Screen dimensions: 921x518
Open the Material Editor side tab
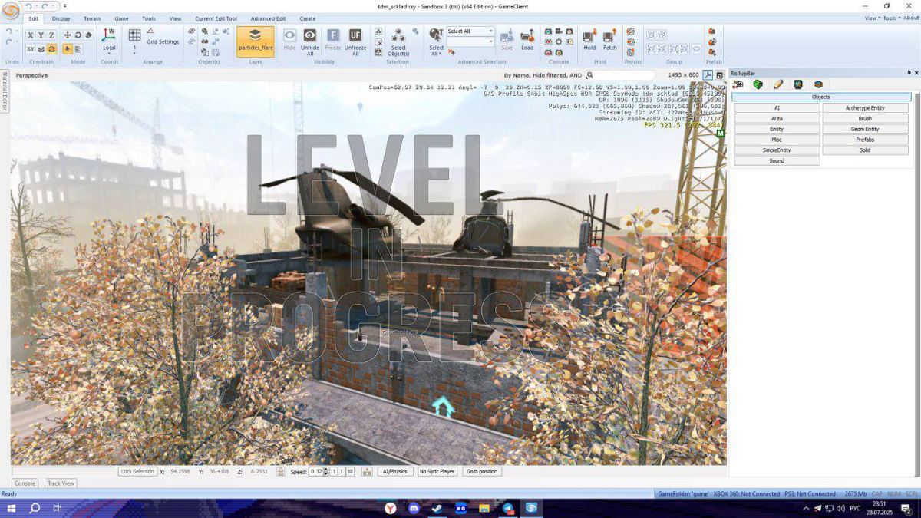click(4, 91)
